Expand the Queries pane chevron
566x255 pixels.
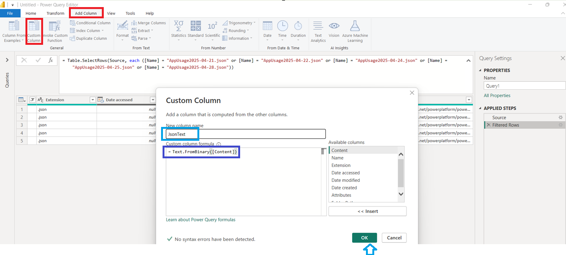(x=7, y=60)
